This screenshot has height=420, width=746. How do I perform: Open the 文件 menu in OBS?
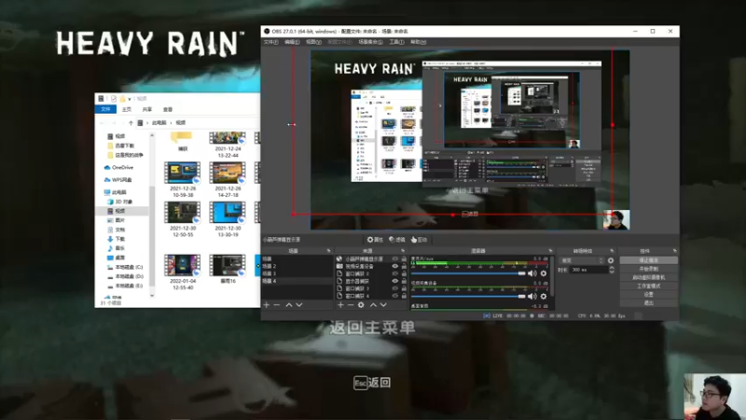click(270, 42)
